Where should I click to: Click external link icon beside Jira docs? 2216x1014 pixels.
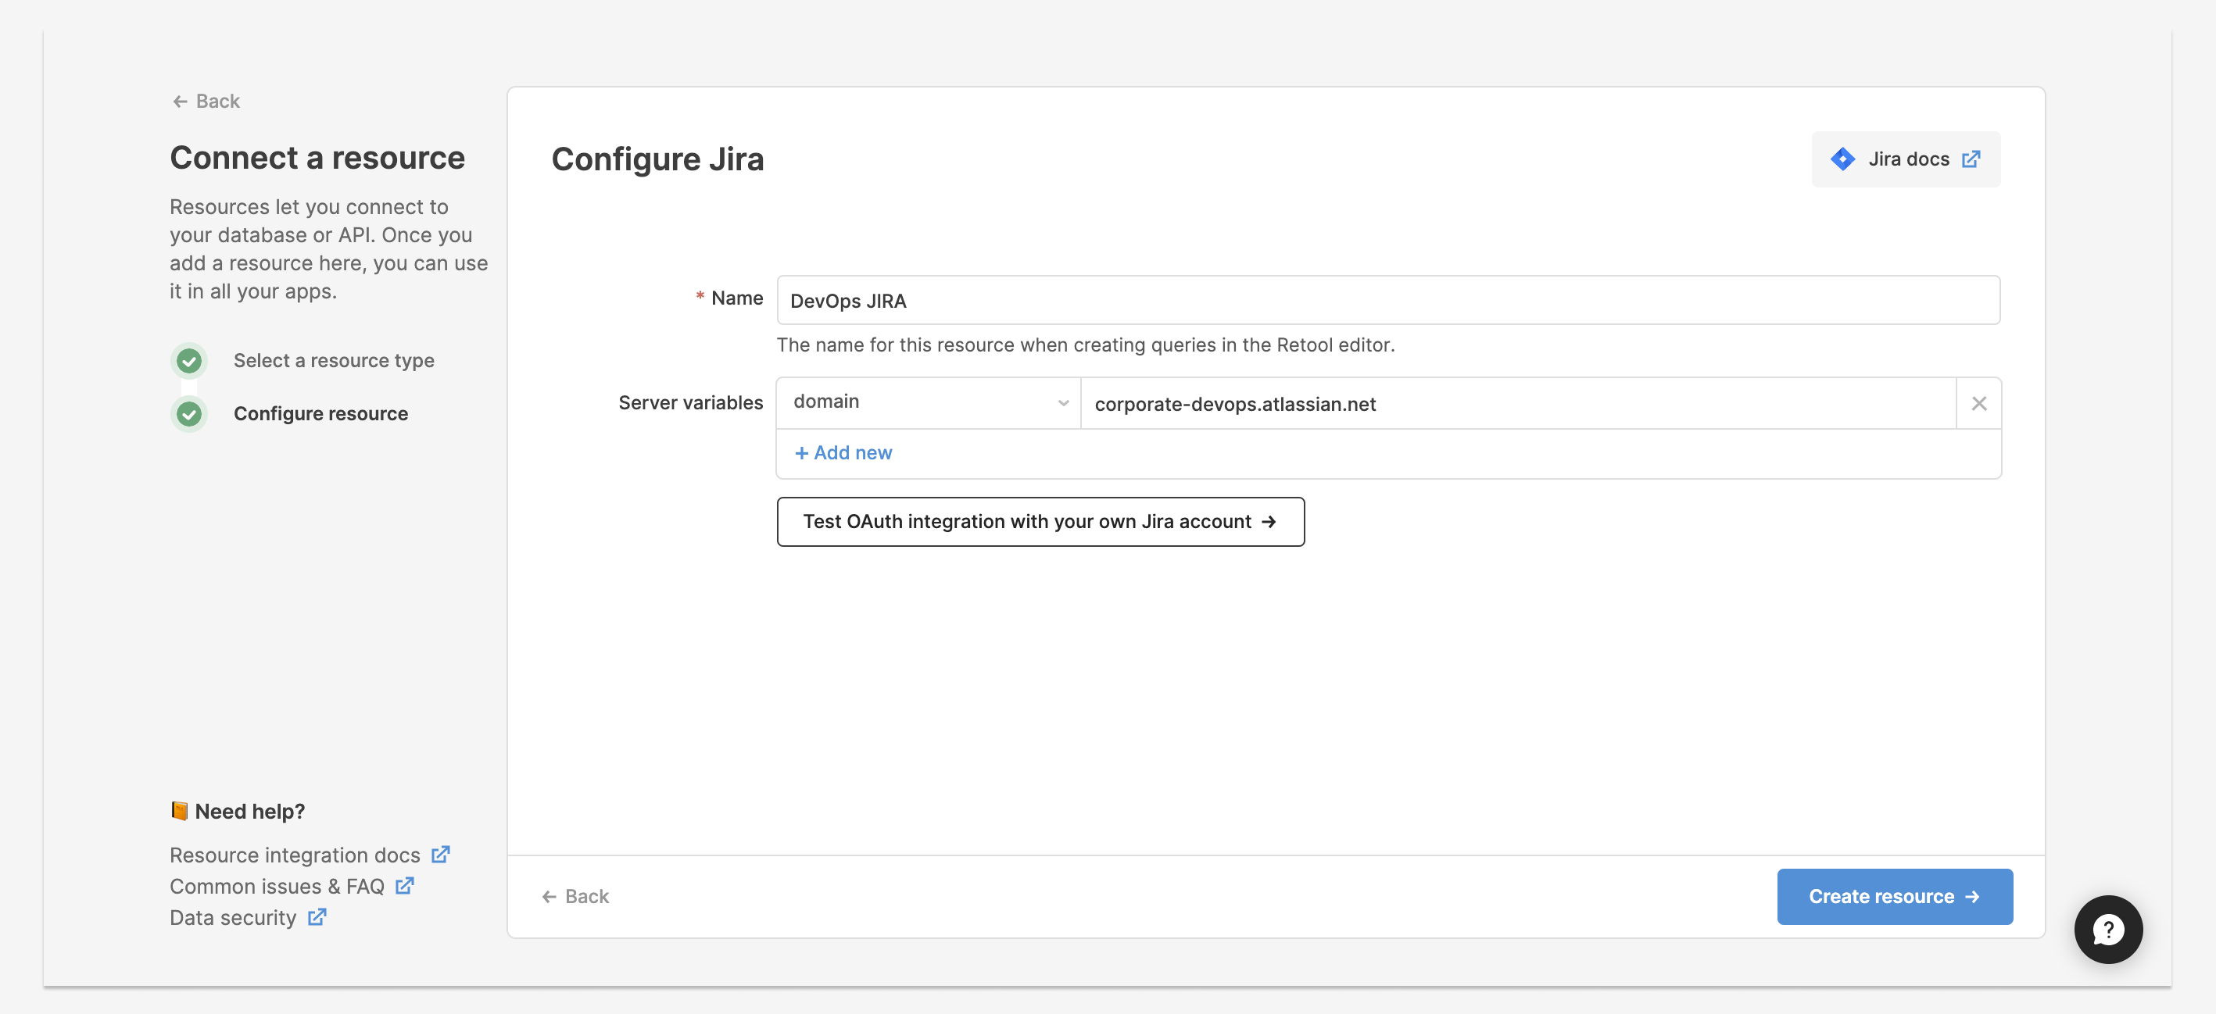click(x=1971, y=159)
